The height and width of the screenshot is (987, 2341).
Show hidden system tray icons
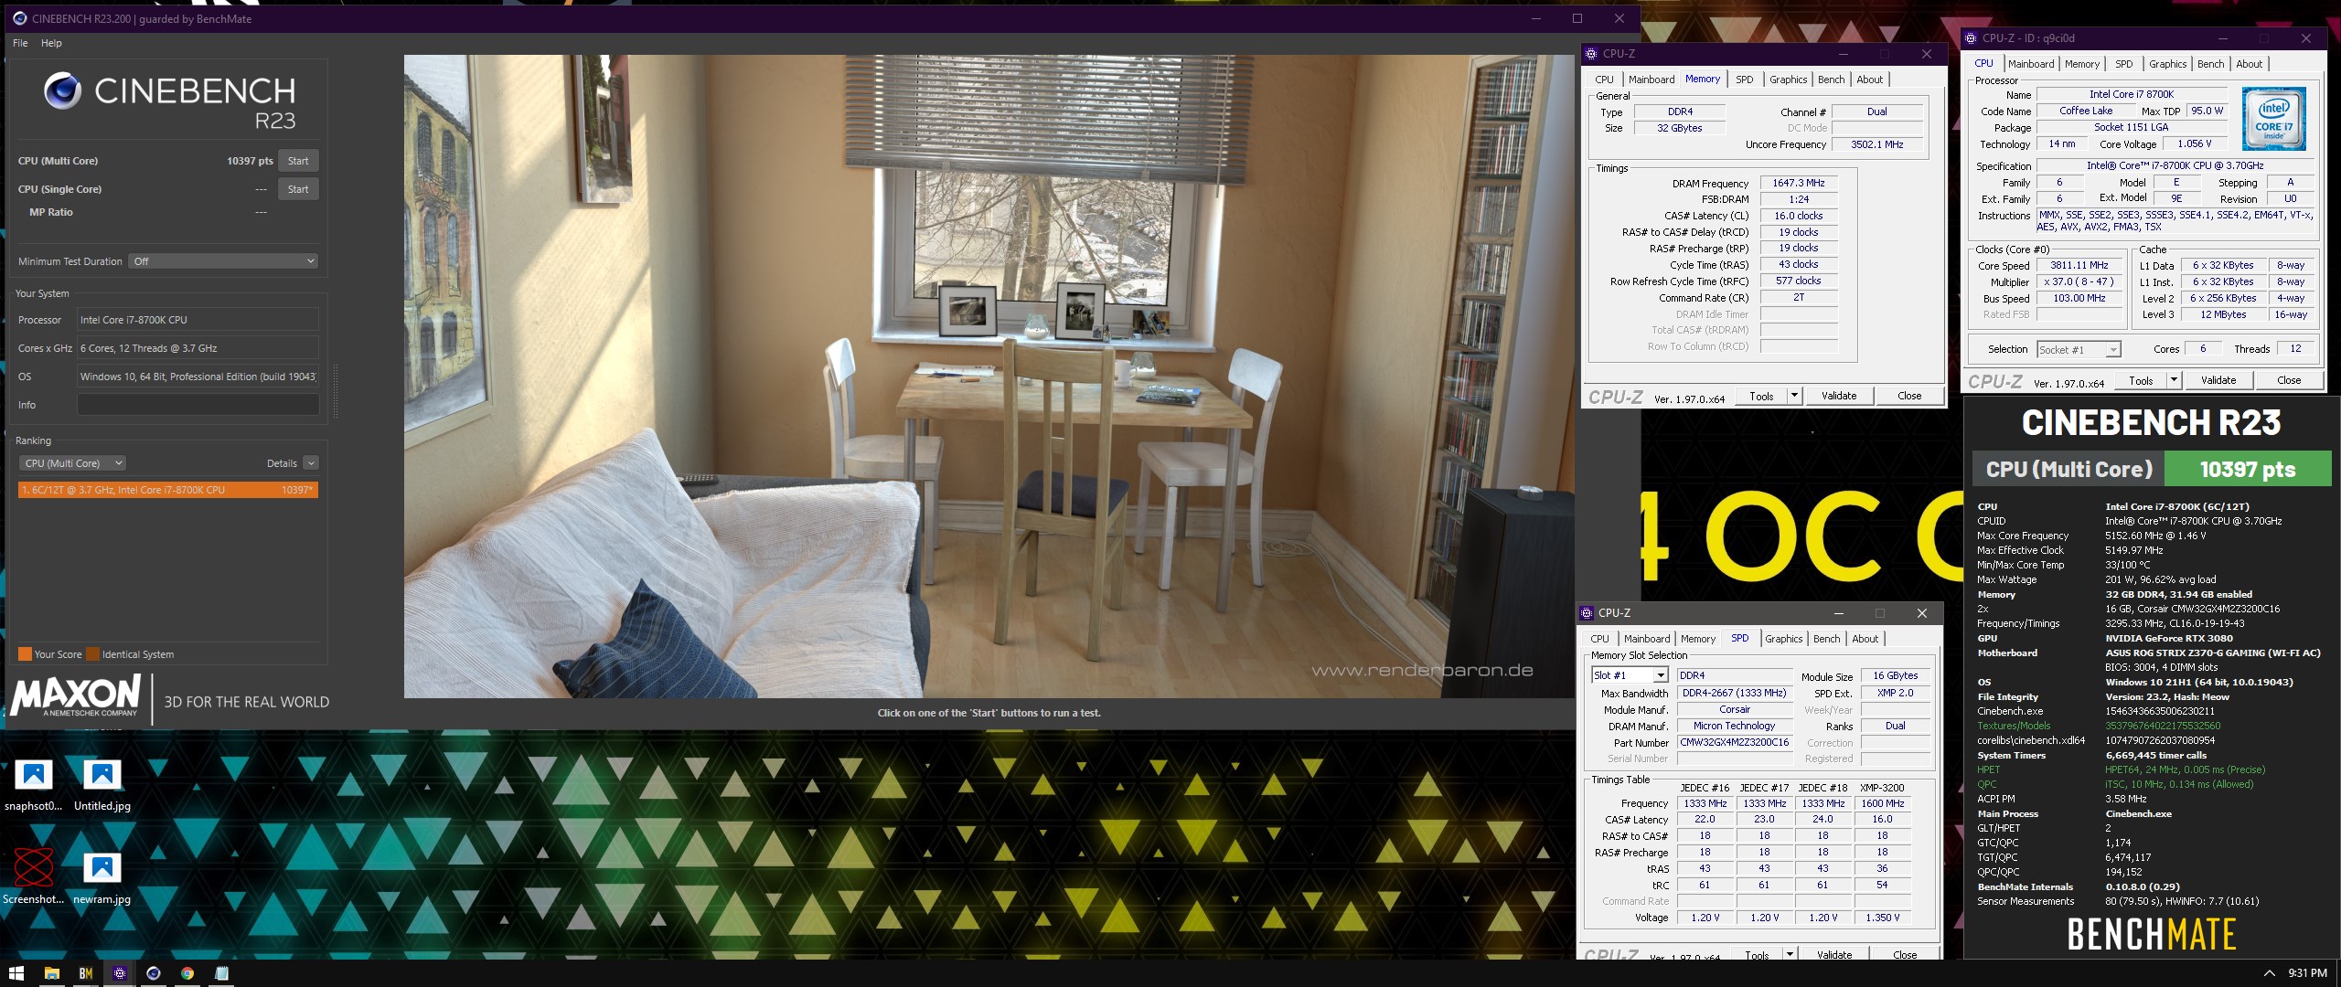point(2269,973)
